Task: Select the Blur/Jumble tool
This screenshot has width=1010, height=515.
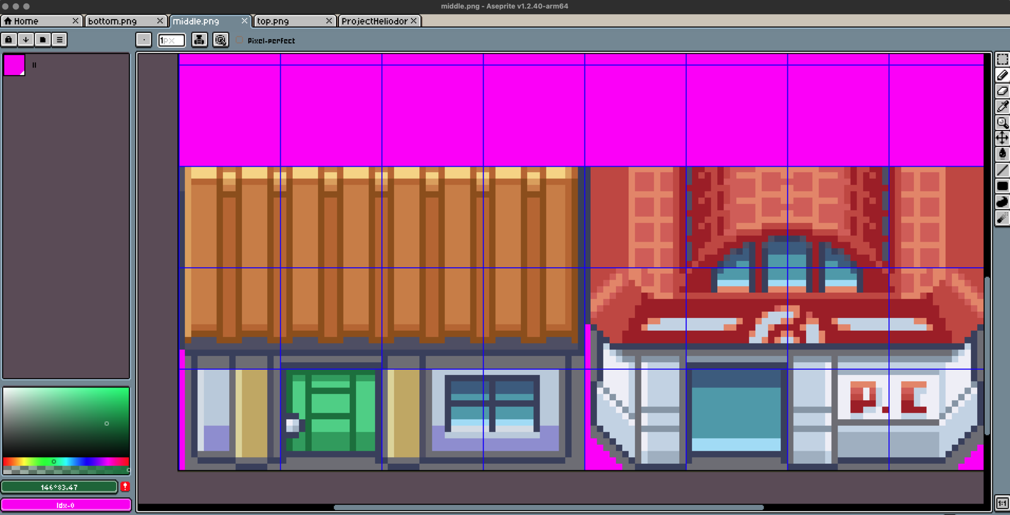Action: [x=1002, y=218]
